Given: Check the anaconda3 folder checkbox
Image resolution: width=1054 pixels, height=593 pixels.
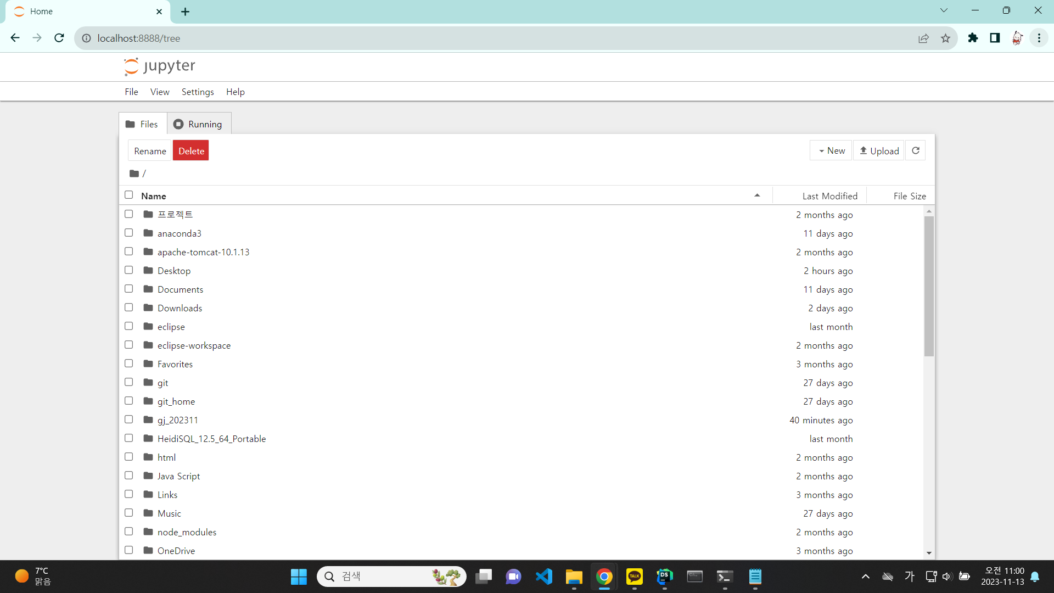Looking at the screenshot, I should 128,233.
